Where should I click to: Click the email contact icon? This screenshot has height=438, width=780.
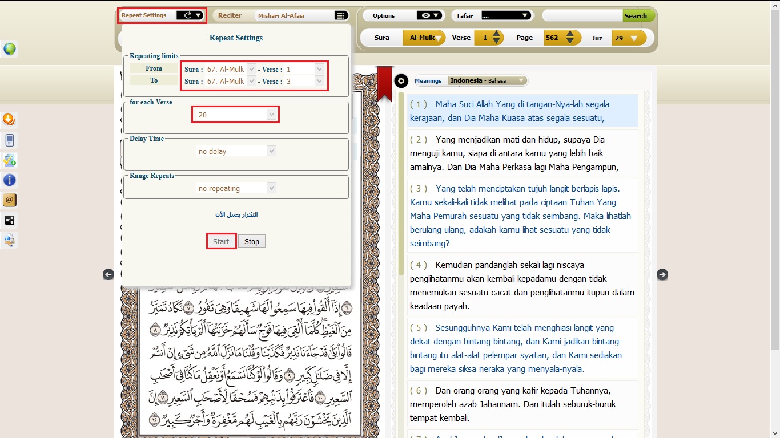(9, 200)
